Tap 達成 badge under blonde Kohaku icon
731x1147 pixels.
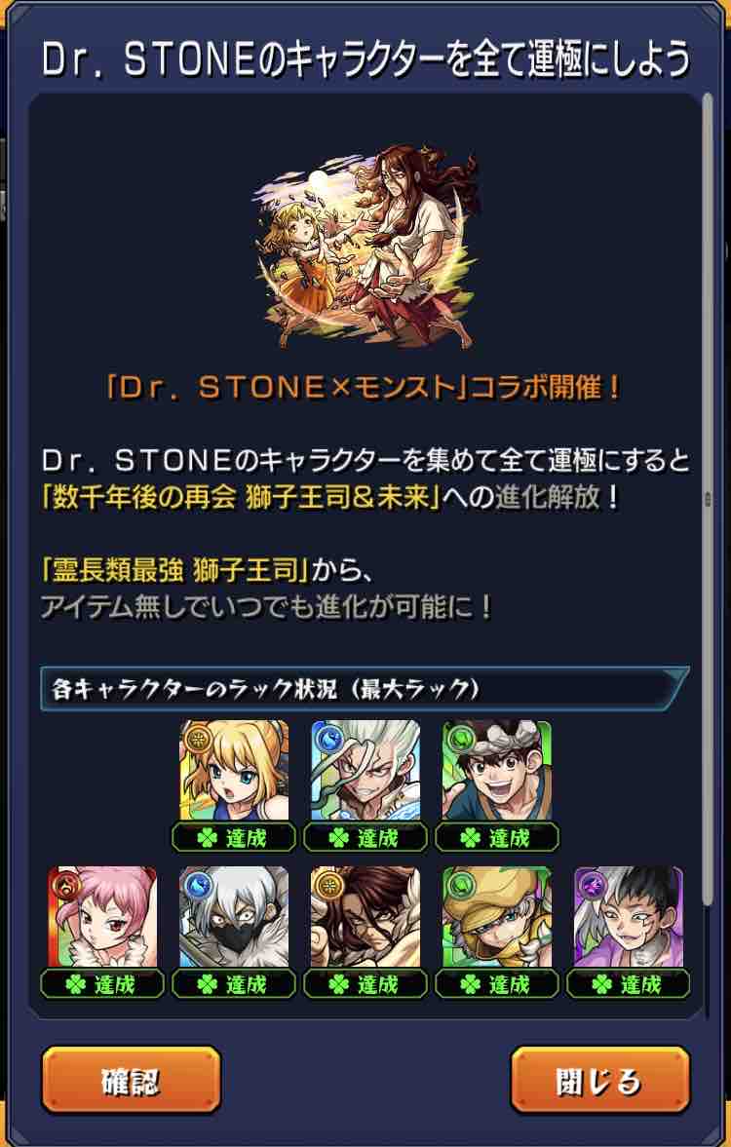tap(234, 837)
